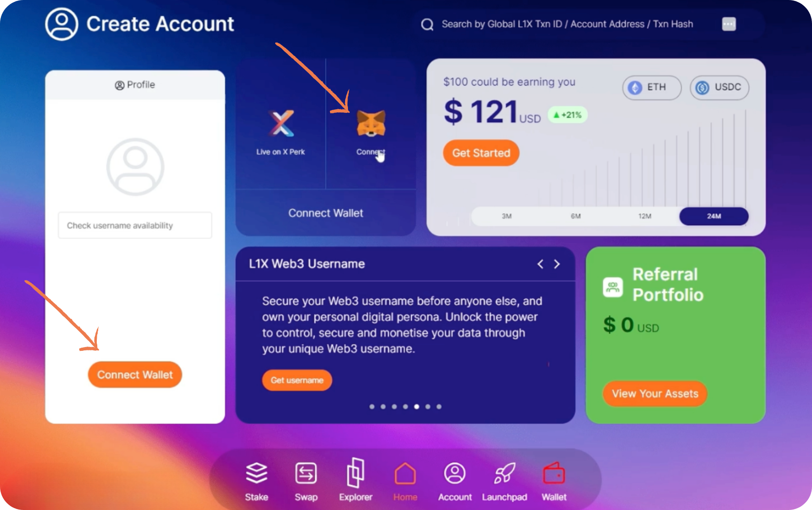Screen dimensions: 812x510
Task: Click Connect Wallet button in Profile card
Action: (x=135, y=374)
